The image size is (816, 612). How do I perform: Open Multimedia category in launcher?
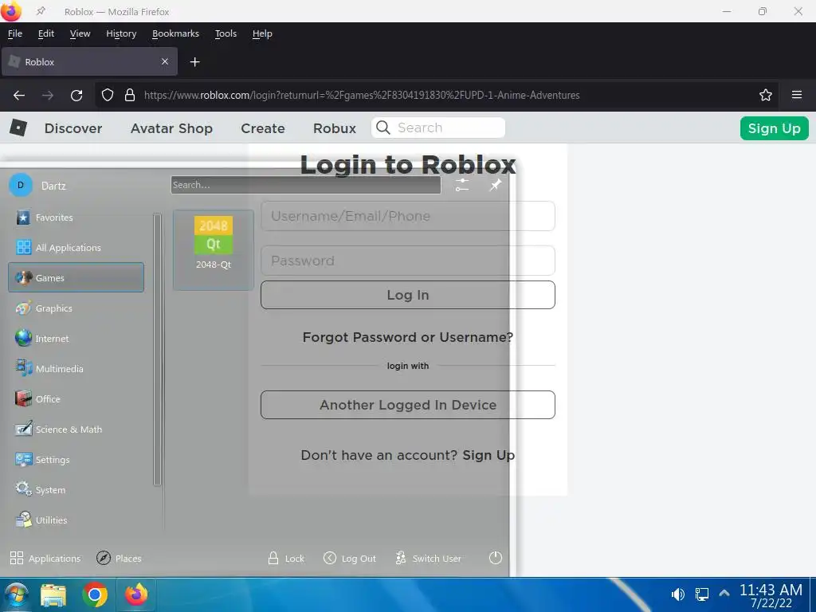click(x=76, y=368)
